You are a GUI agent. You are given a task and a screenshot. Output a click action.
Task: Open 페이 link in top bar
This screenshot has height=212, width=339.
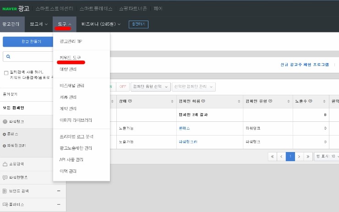(x=158, y=9)
